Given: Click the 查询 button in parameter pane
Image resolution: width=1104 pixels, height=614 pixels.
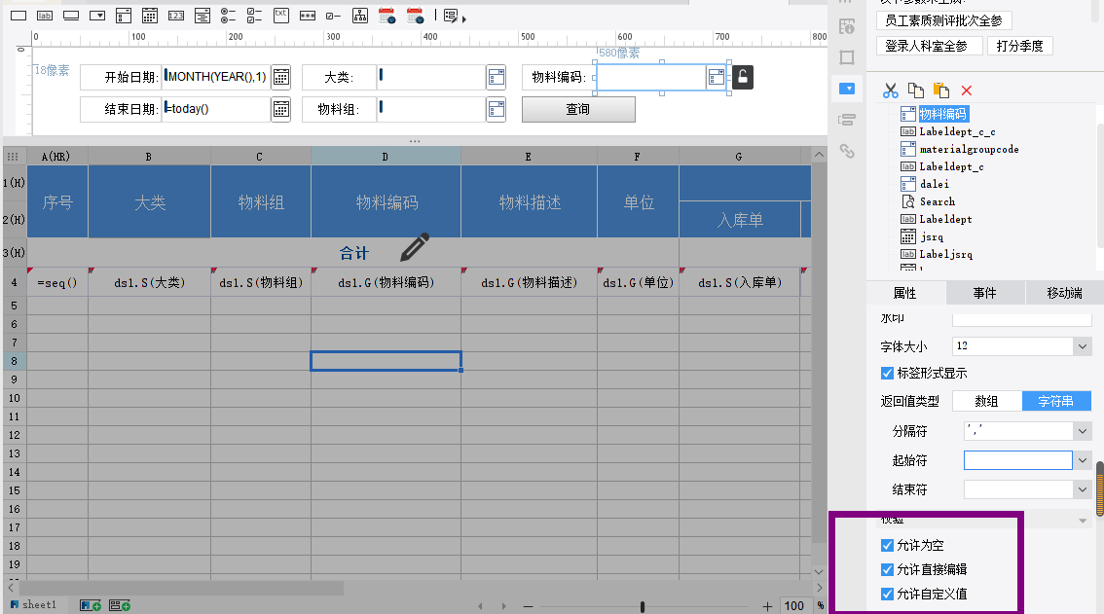Looking at the screenshot, I should point(578,109).
